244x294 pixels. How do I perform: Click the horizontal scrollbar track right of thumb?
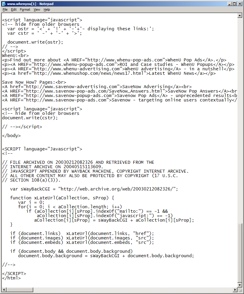133,290
